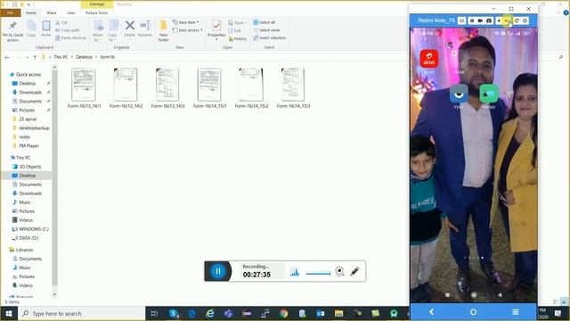Open Properties from the ribbon

(x=216, y=29)
